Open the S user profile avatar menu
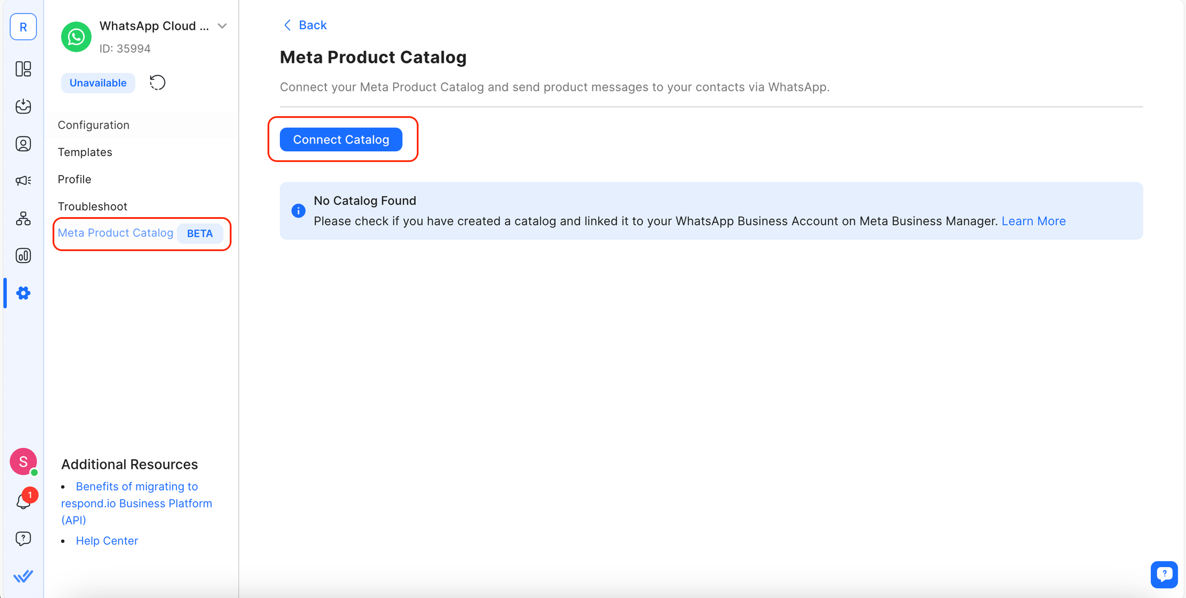The height and width of the screenshot is (598, 1186). (23, 462)
